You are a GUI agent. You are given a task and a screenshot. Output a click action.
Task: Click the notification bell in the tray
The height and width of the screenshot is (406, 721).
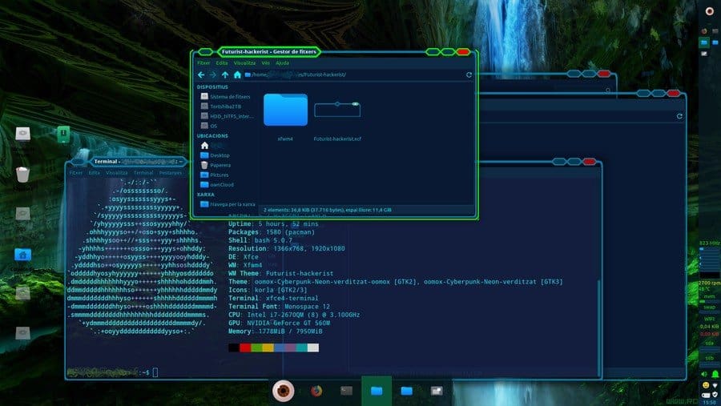click(704, 374)
